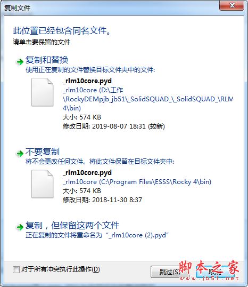Screen dimensions: 248x287
Task: Click destination _rlm10core.pyd file icon in Rocky 4\bin
Action: (43, 184)
